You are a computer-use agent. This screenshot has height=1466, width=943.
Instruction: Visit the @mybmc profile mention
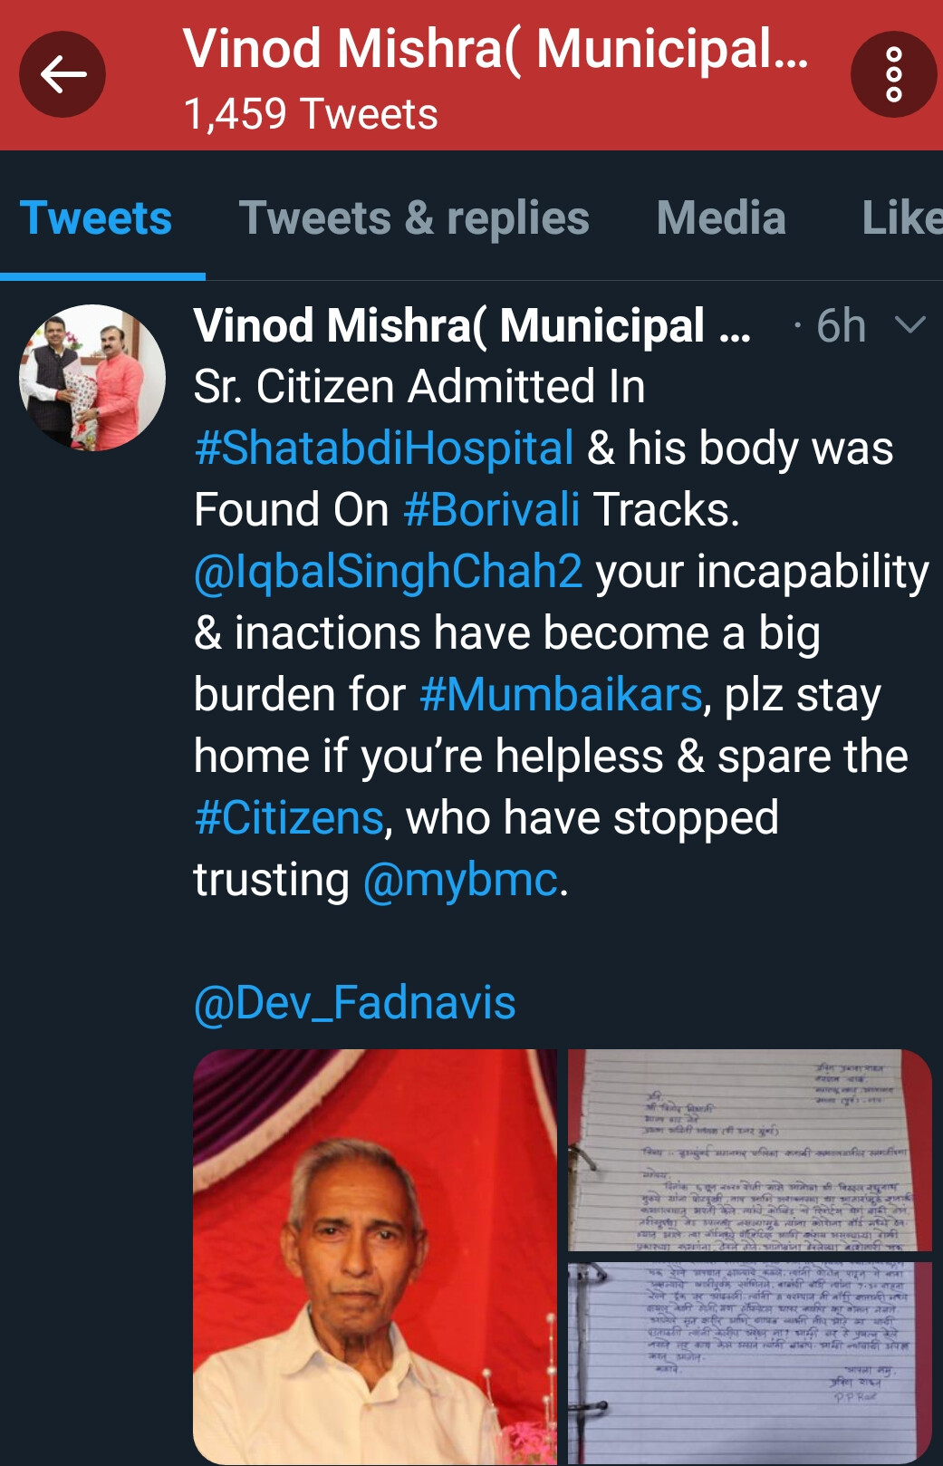click(x=460, y=880)
